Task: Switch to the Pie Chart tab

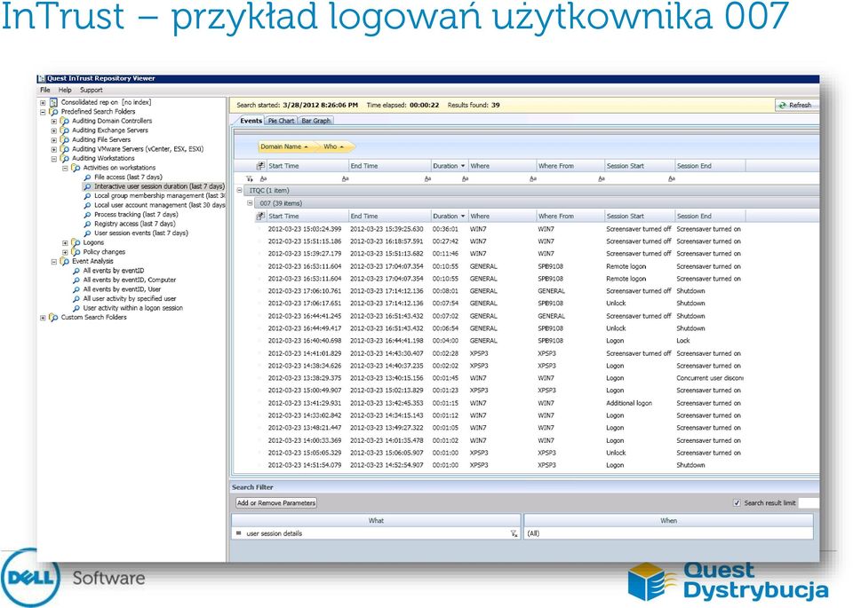Action: pyautogui.click(x=282, y=121)
